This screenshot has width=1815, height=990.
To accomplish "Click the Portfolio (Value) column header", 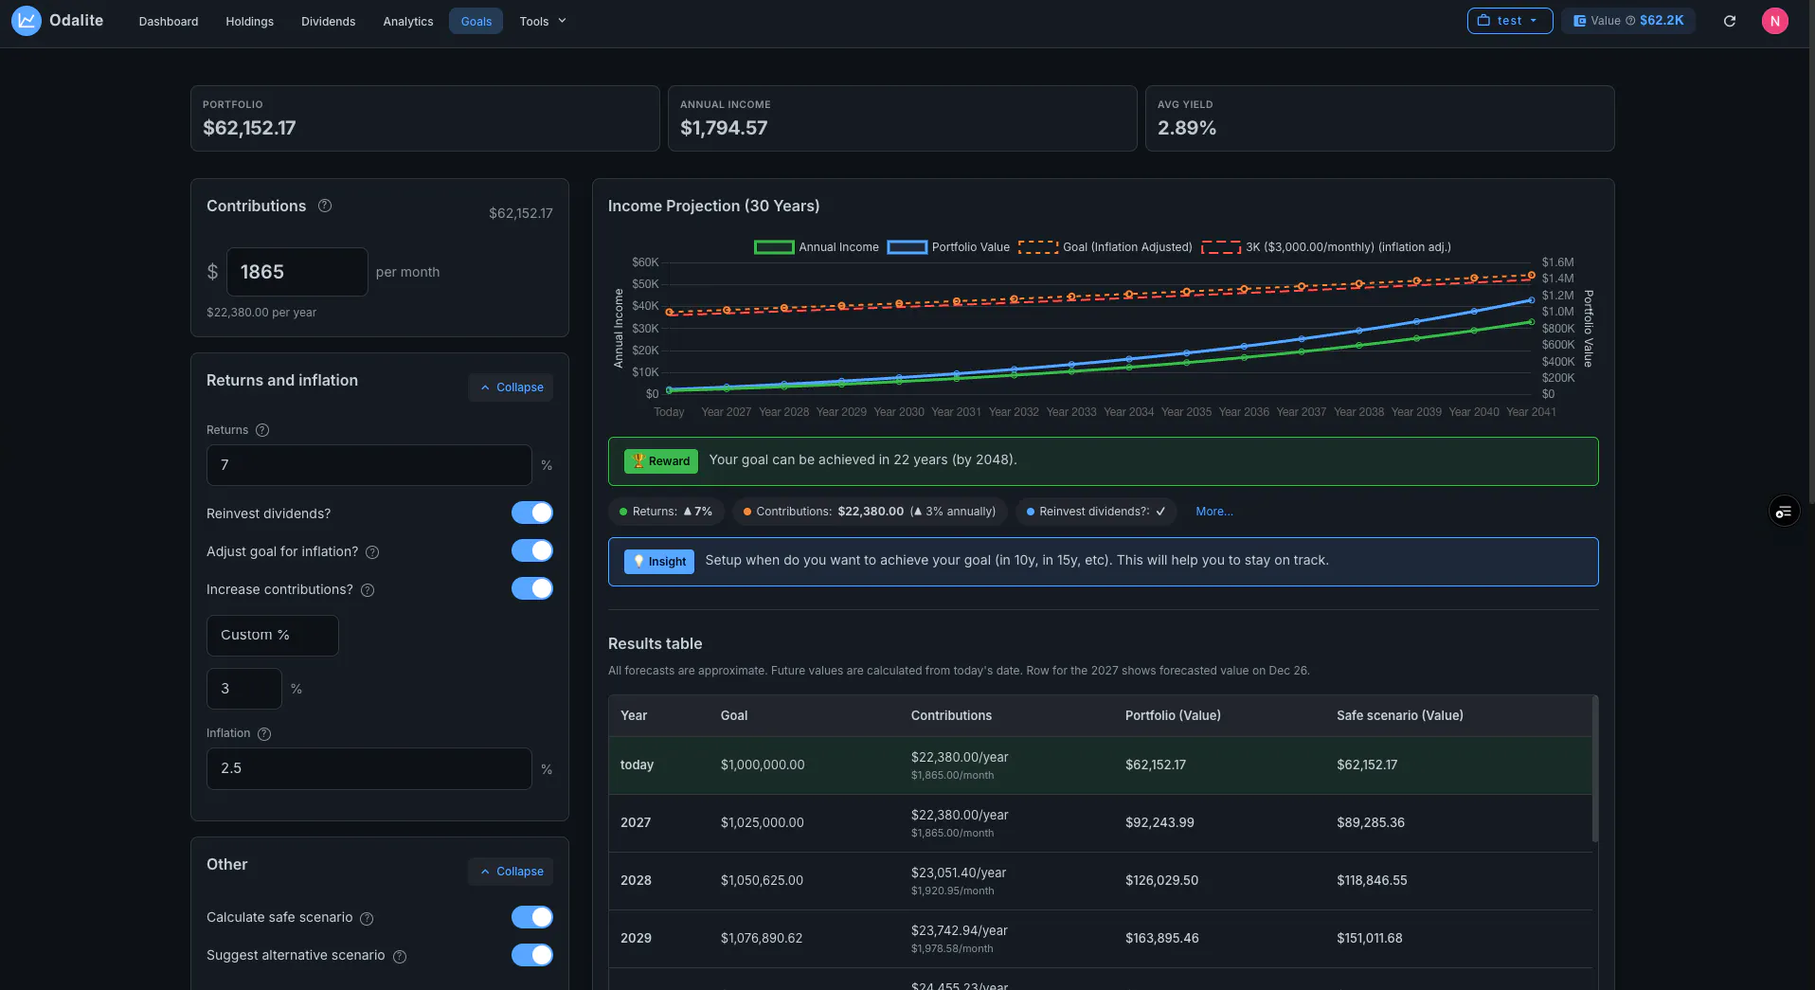I will coord(1173,716).
